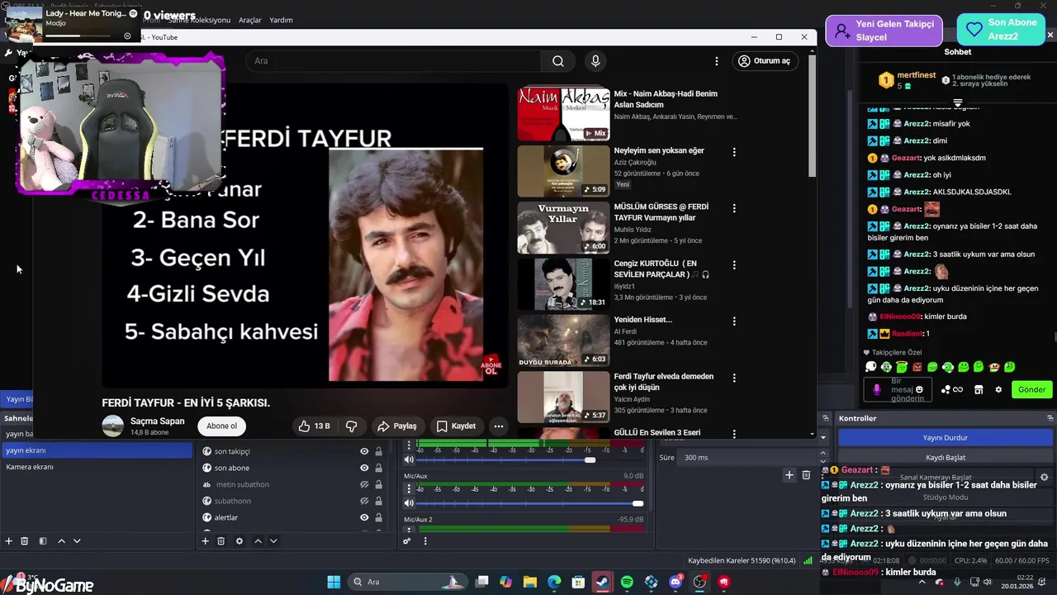Screen dimensions: 1057x595
Task: Open Discord from the taskbar
Action: pyautogui.click(x=675, y=582)
